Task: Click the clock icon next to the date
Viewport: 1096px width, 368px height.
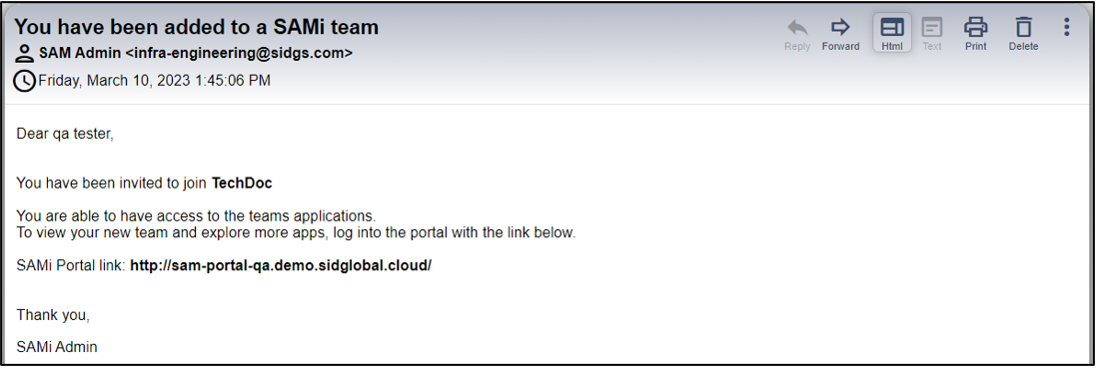Action: (x=25, y=81)
